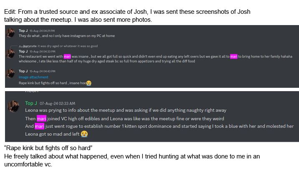Image resolution: width=299 pixels, height=171 pixels.
Task: Click Top J's avatar on the 04:21 PM message
Action: point(11,33)
